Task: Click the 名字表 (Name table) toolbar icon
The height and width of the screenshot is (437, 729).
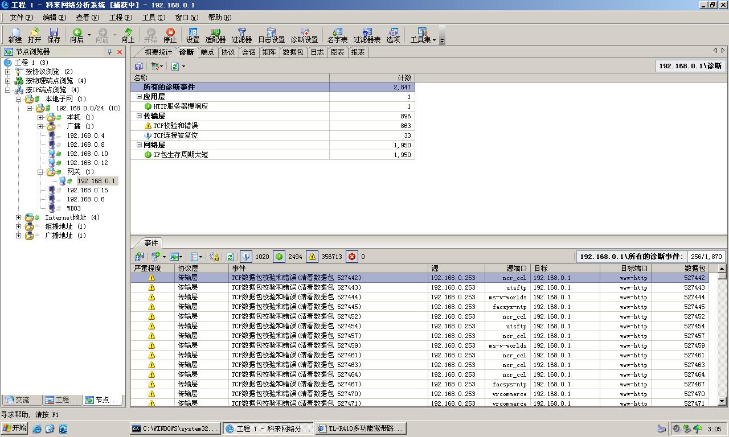Action: click(337, 35)
